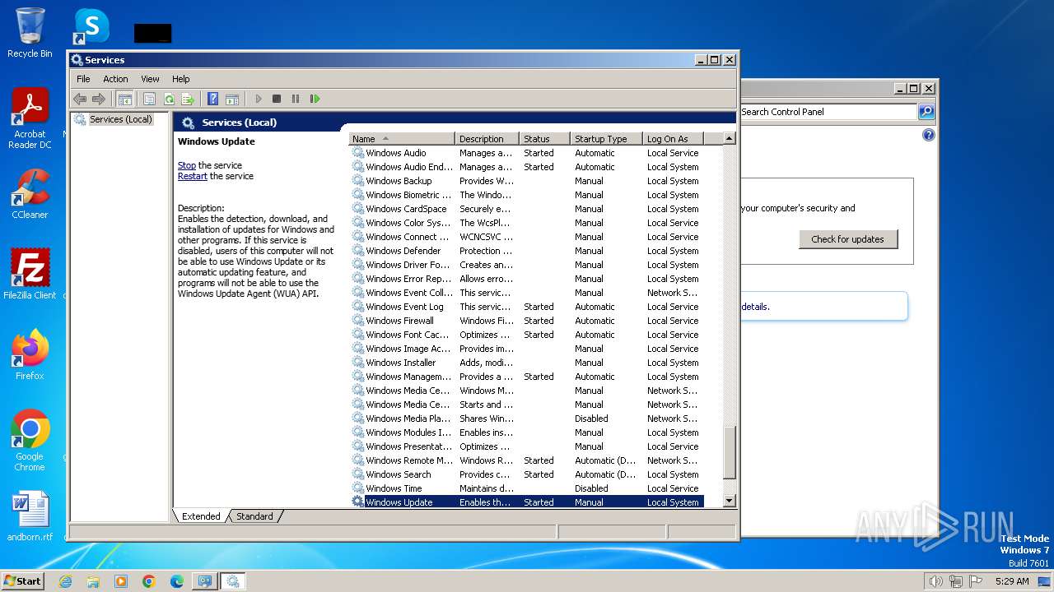Viewport: 1054px width, 592px height.
Task: Select the Windows Event Log service
Action: (527, 307)
